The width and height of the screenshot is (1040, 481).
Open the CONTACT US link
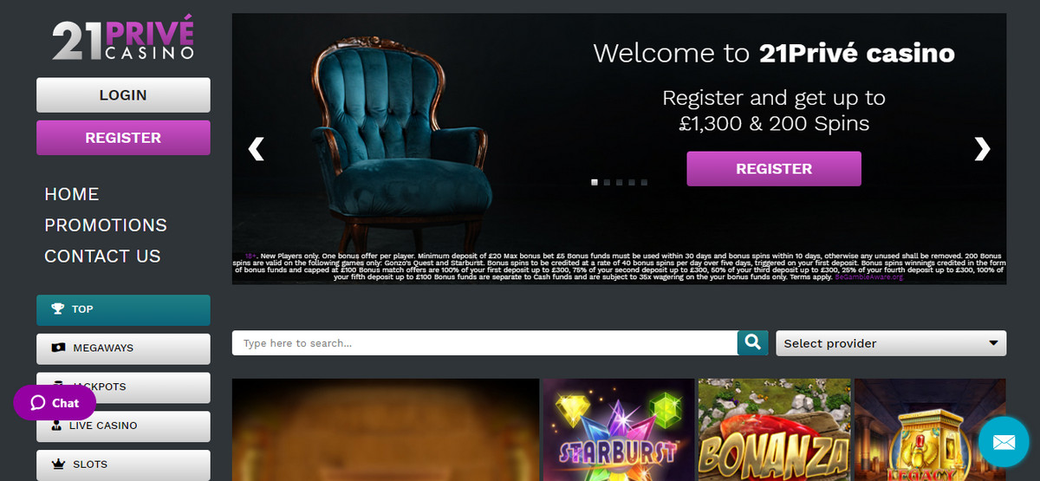102,257
